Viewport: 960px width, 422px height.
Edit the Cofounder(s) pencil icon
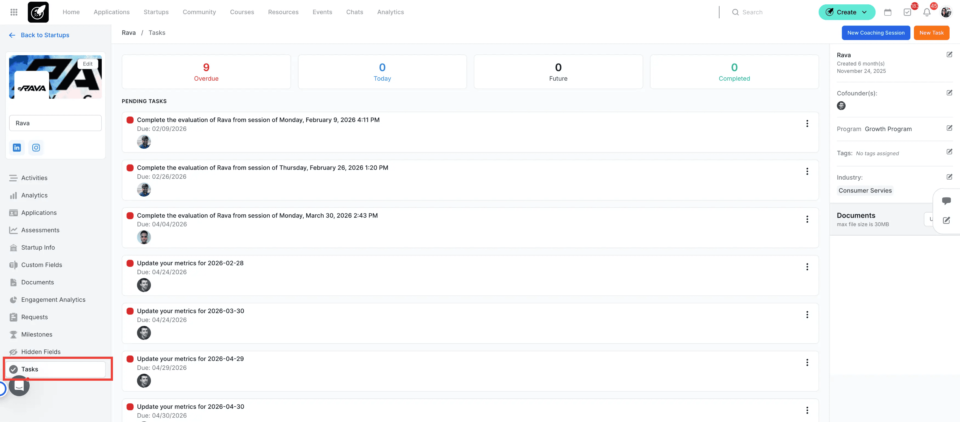coord(949,93)
